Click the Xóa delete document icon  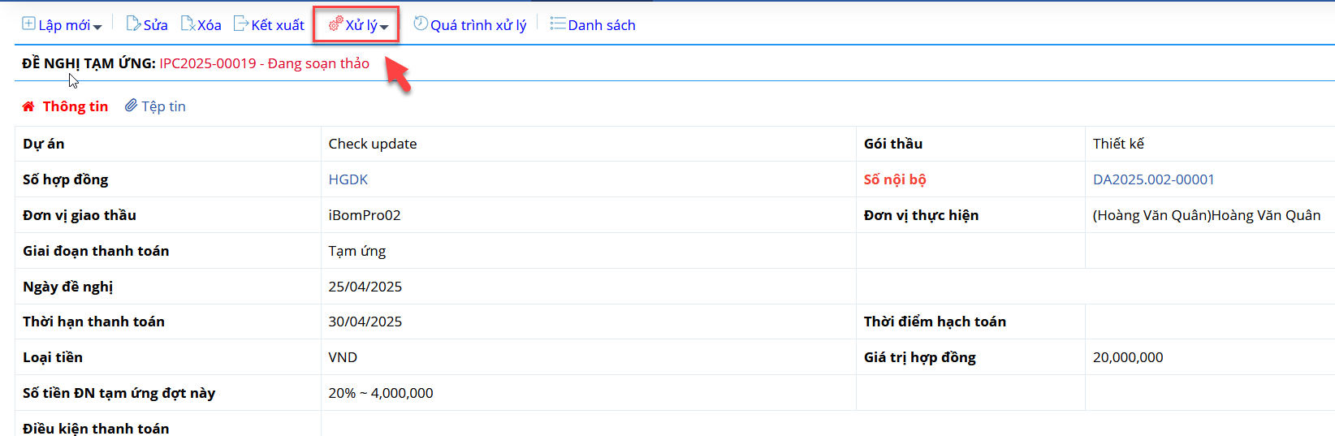coord(188,24)
